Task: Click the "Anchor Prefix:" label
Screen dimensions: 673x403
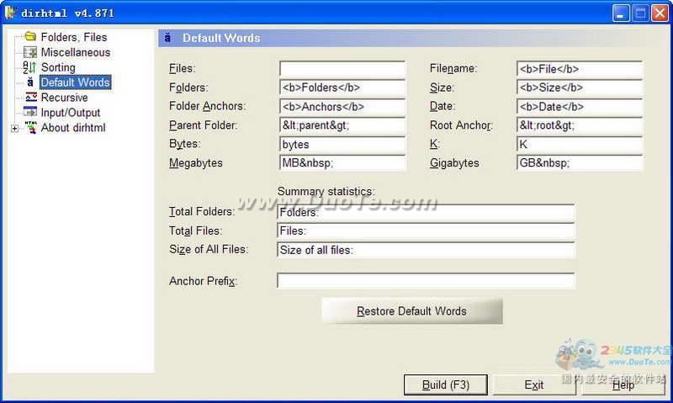Action: click(203, 281)
